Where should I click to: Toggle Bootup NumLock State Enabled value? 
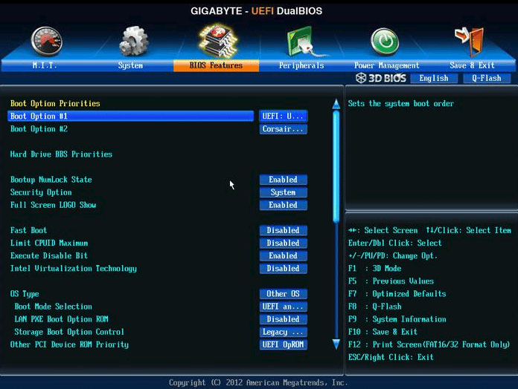pyautogui.click(x=283, y=180)
